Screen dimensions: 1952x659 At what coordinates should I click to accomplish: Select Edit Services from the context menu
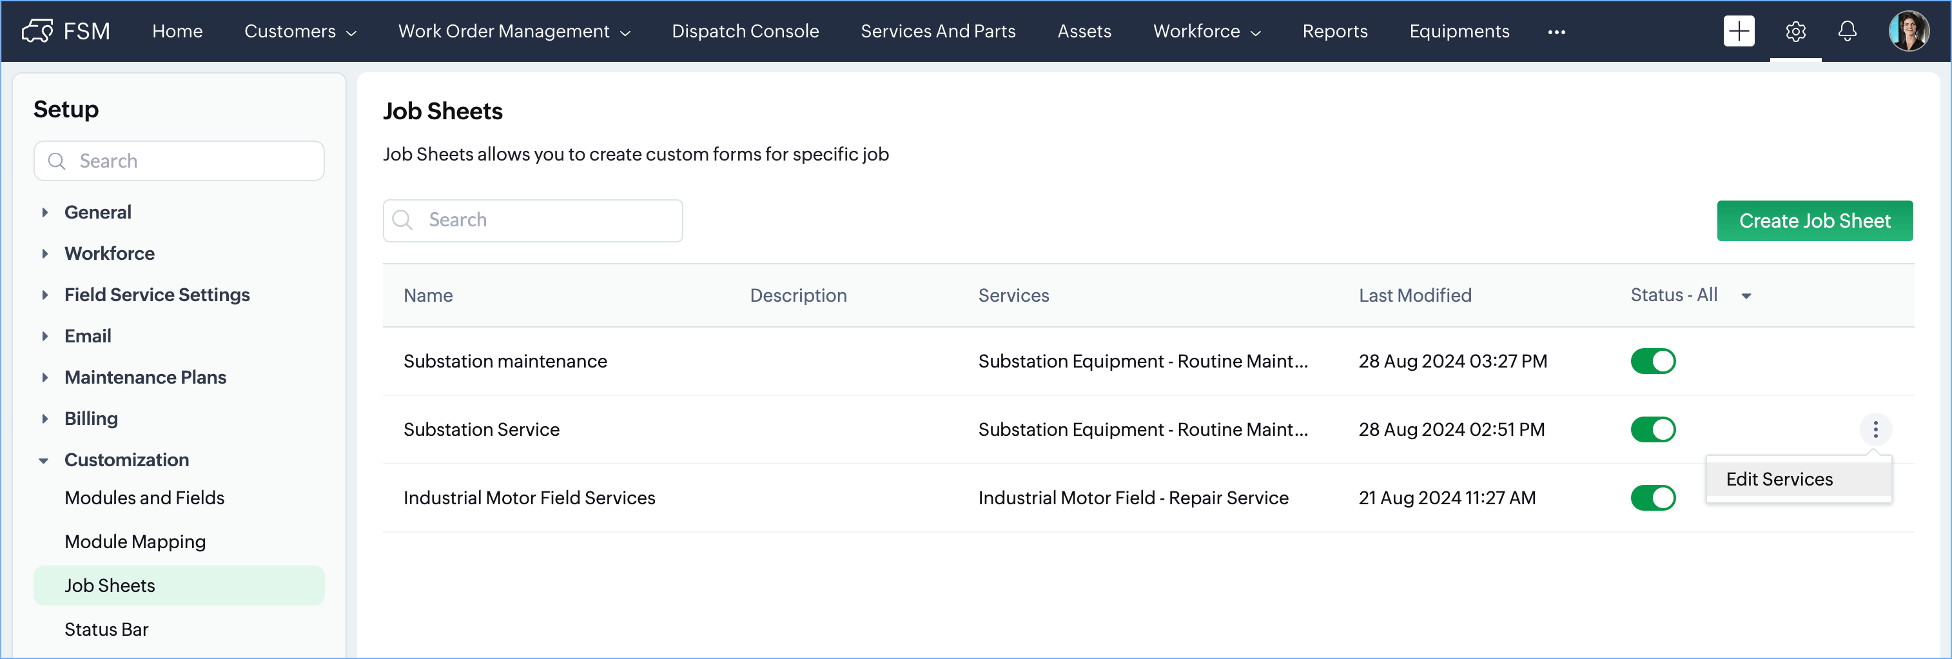point(1779,479)
